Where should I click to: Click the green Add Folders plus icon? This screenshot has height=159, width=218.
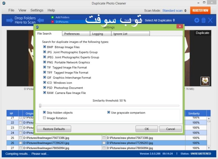(x=52, y=17)
